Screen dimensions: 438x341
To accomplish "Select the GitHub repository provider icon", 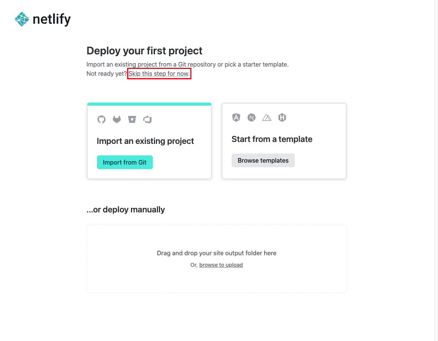I will 101,119.
